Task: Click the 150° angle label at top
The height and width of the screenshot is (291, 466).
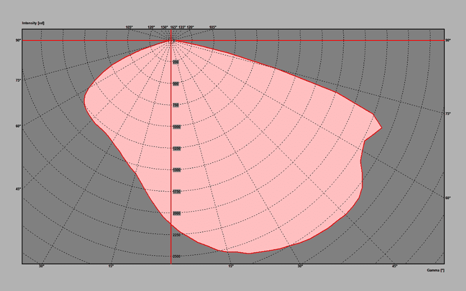Action: click(x=164, y=27)
